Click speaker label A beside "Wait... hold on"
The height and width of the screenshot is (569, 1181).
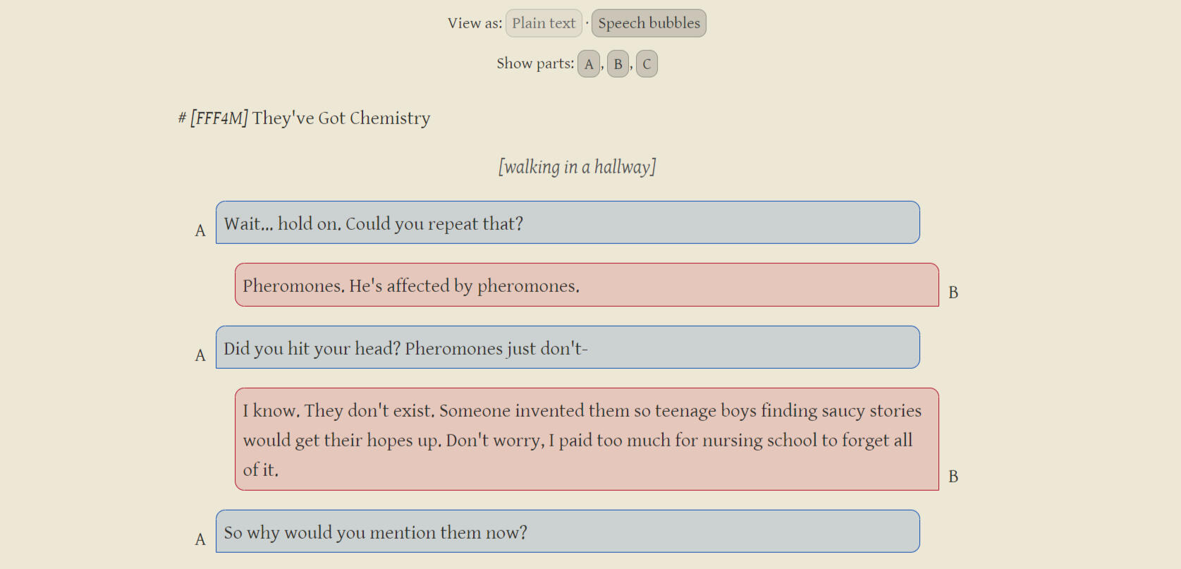pos(200,231)
